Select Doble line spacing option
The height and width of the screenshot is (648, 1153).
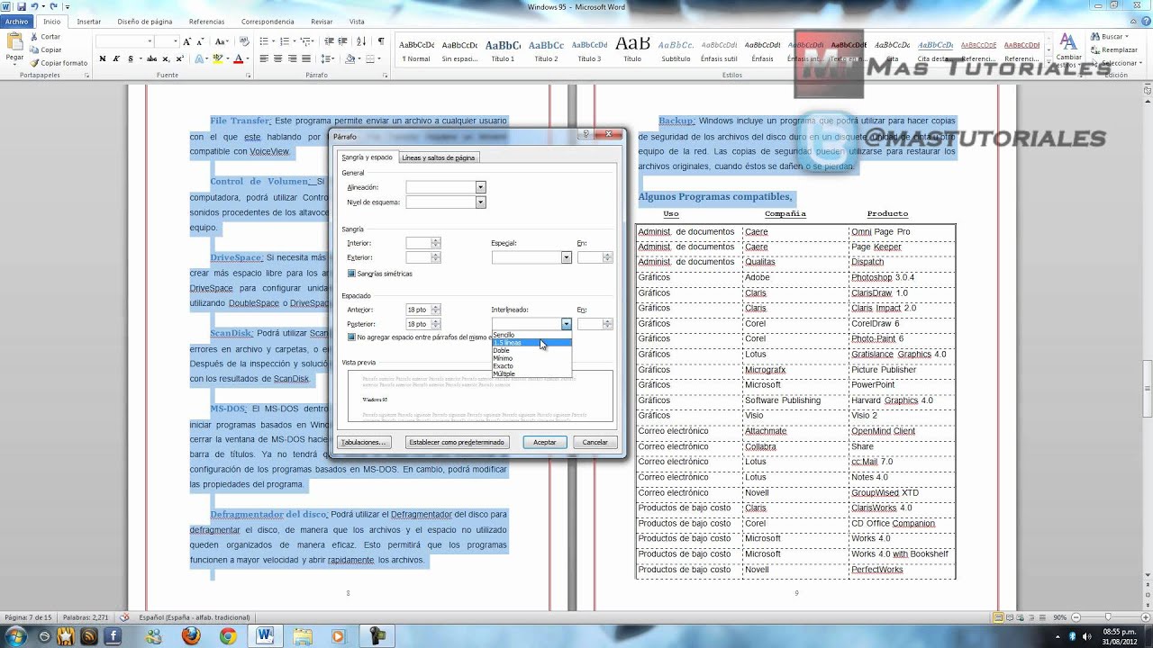click(x=531, y=351)
